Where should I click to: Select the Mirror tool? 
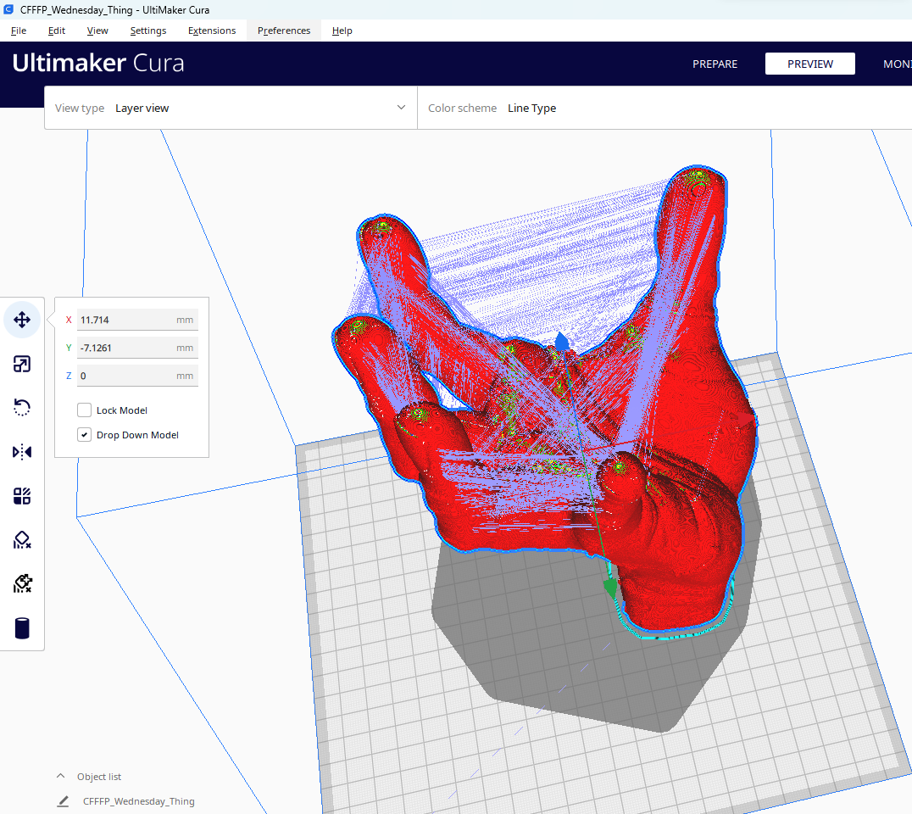22,452
